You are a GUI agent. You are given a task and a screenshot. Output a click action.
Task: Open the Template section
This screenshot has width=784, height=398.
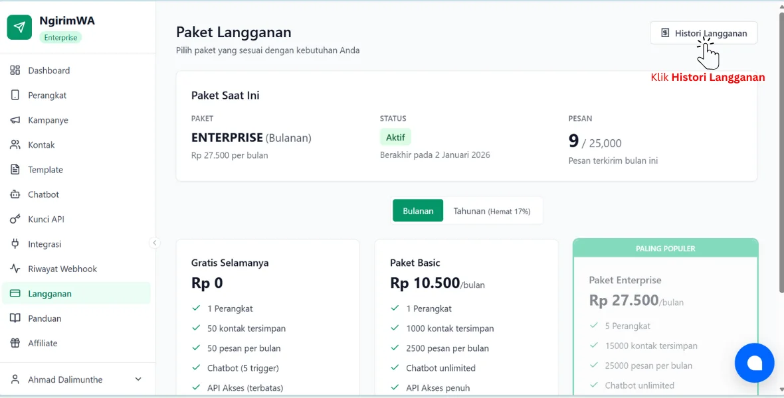[x=76, y=170]
